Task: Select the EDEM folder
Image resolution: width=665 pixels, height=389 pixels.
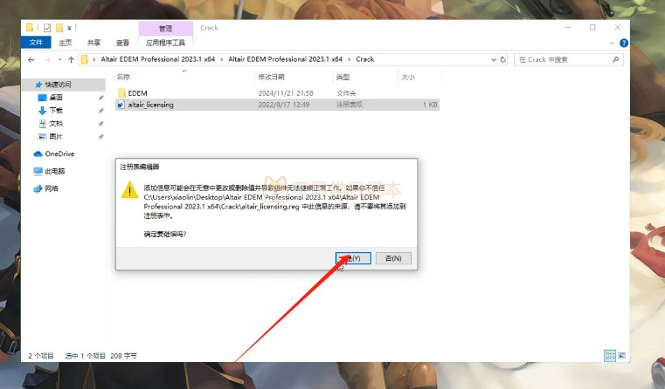Action: coord(137,92)
